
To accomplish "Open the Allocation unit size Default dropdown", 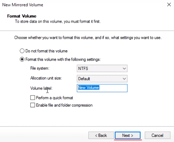I will tap(102, 79).
